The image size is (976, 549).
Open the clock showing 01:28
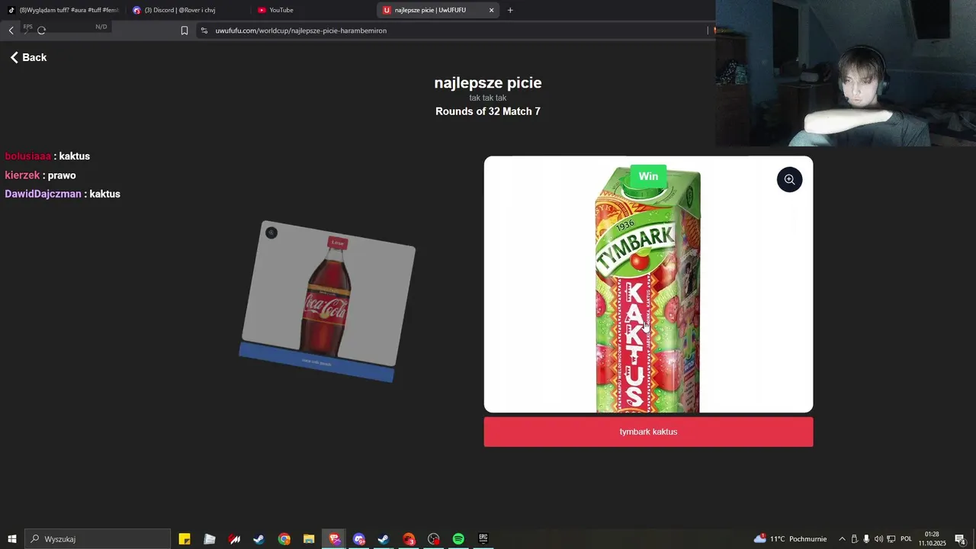coord(931,539)
